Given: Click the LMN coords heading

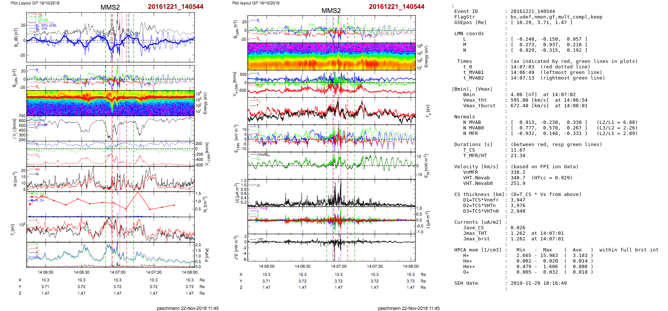Looking at the screenshot, I should 469,34.
